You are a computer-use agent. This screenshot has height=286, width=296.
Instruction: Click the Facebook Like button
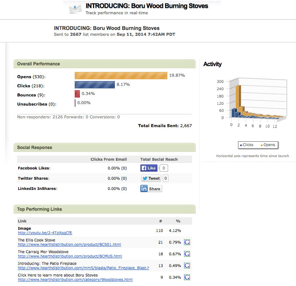(x=149, y=168)
